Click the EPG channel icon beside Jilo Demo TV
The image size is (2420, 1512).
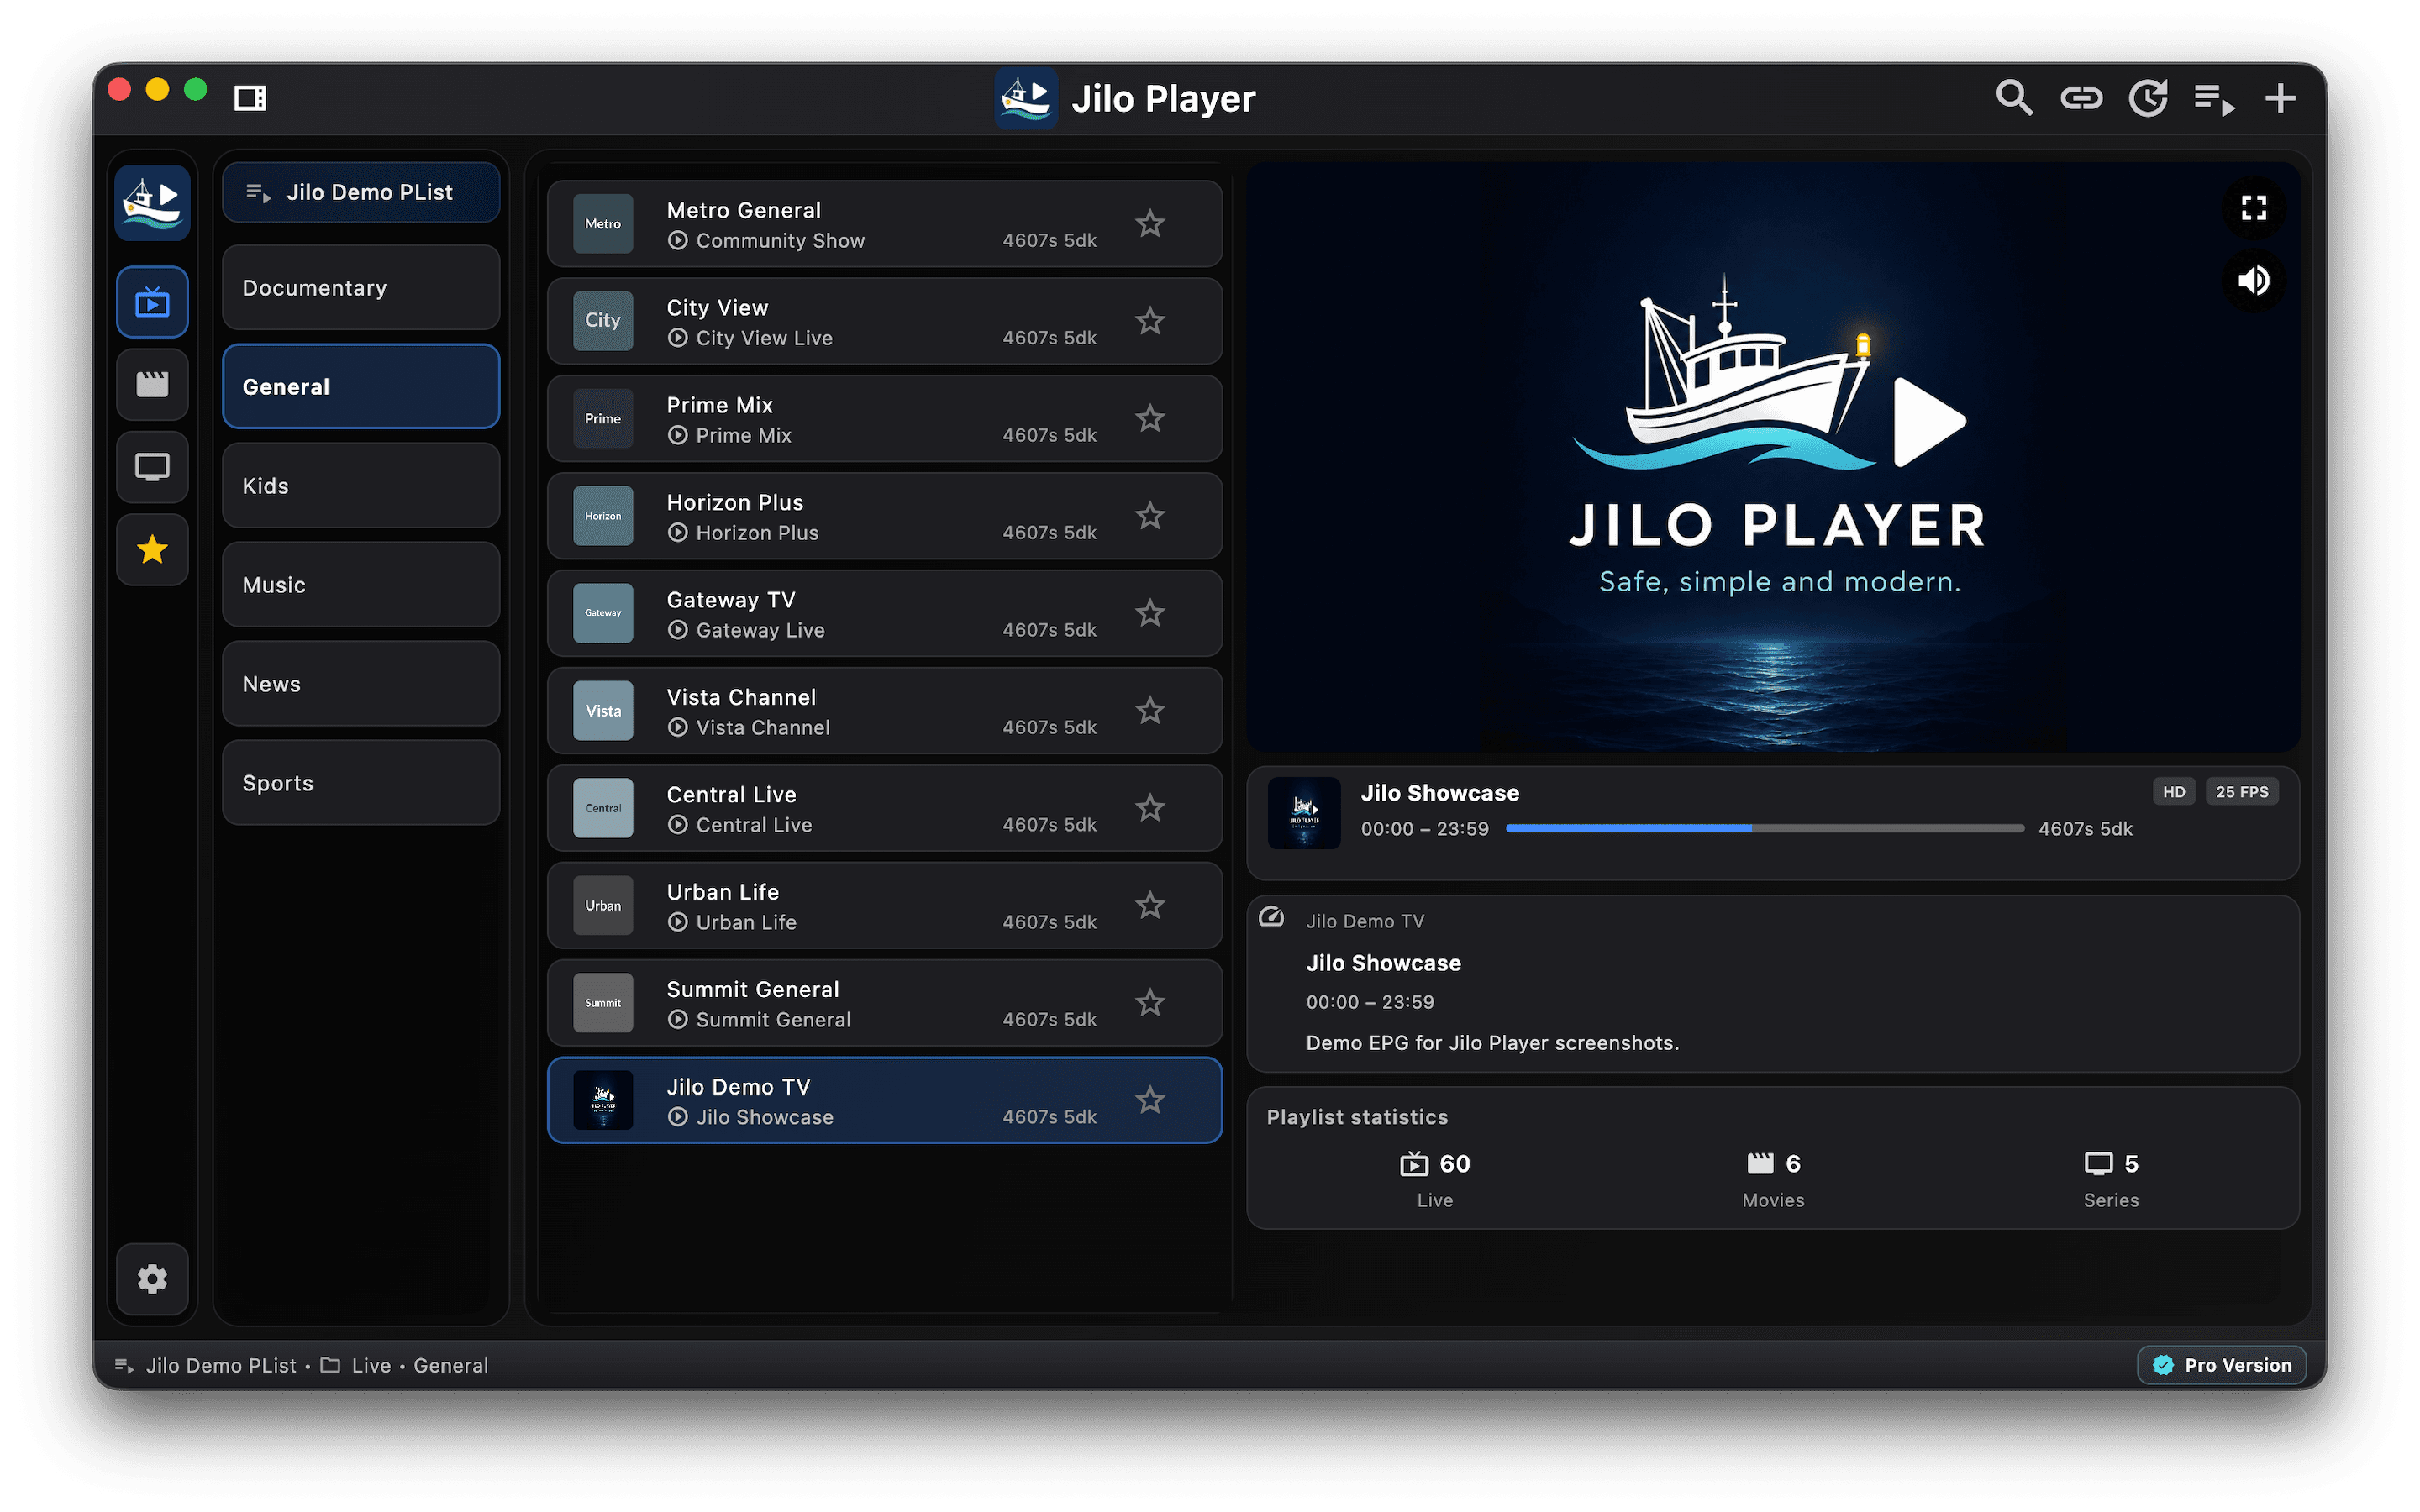coord(1271,917)
